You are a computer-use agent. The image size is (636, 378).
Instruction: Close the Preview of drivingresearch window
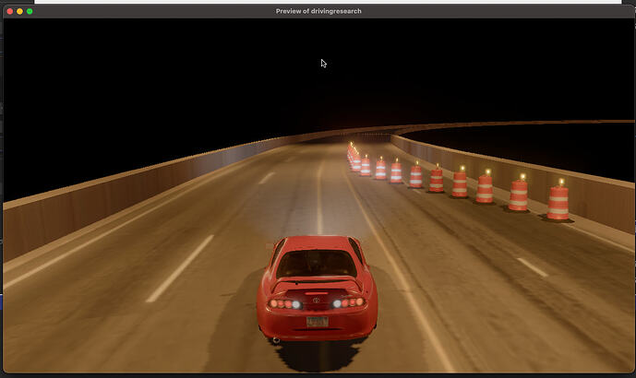(10, 11)
